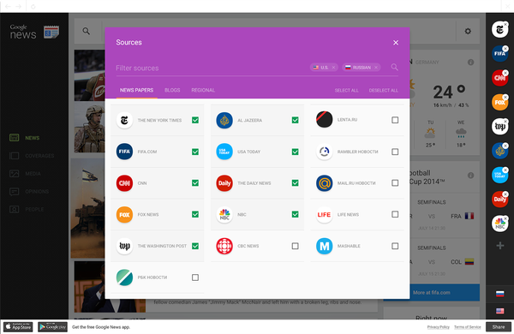Click Deselect All
This screenshot has width=514, height=334.
(383, 91)
